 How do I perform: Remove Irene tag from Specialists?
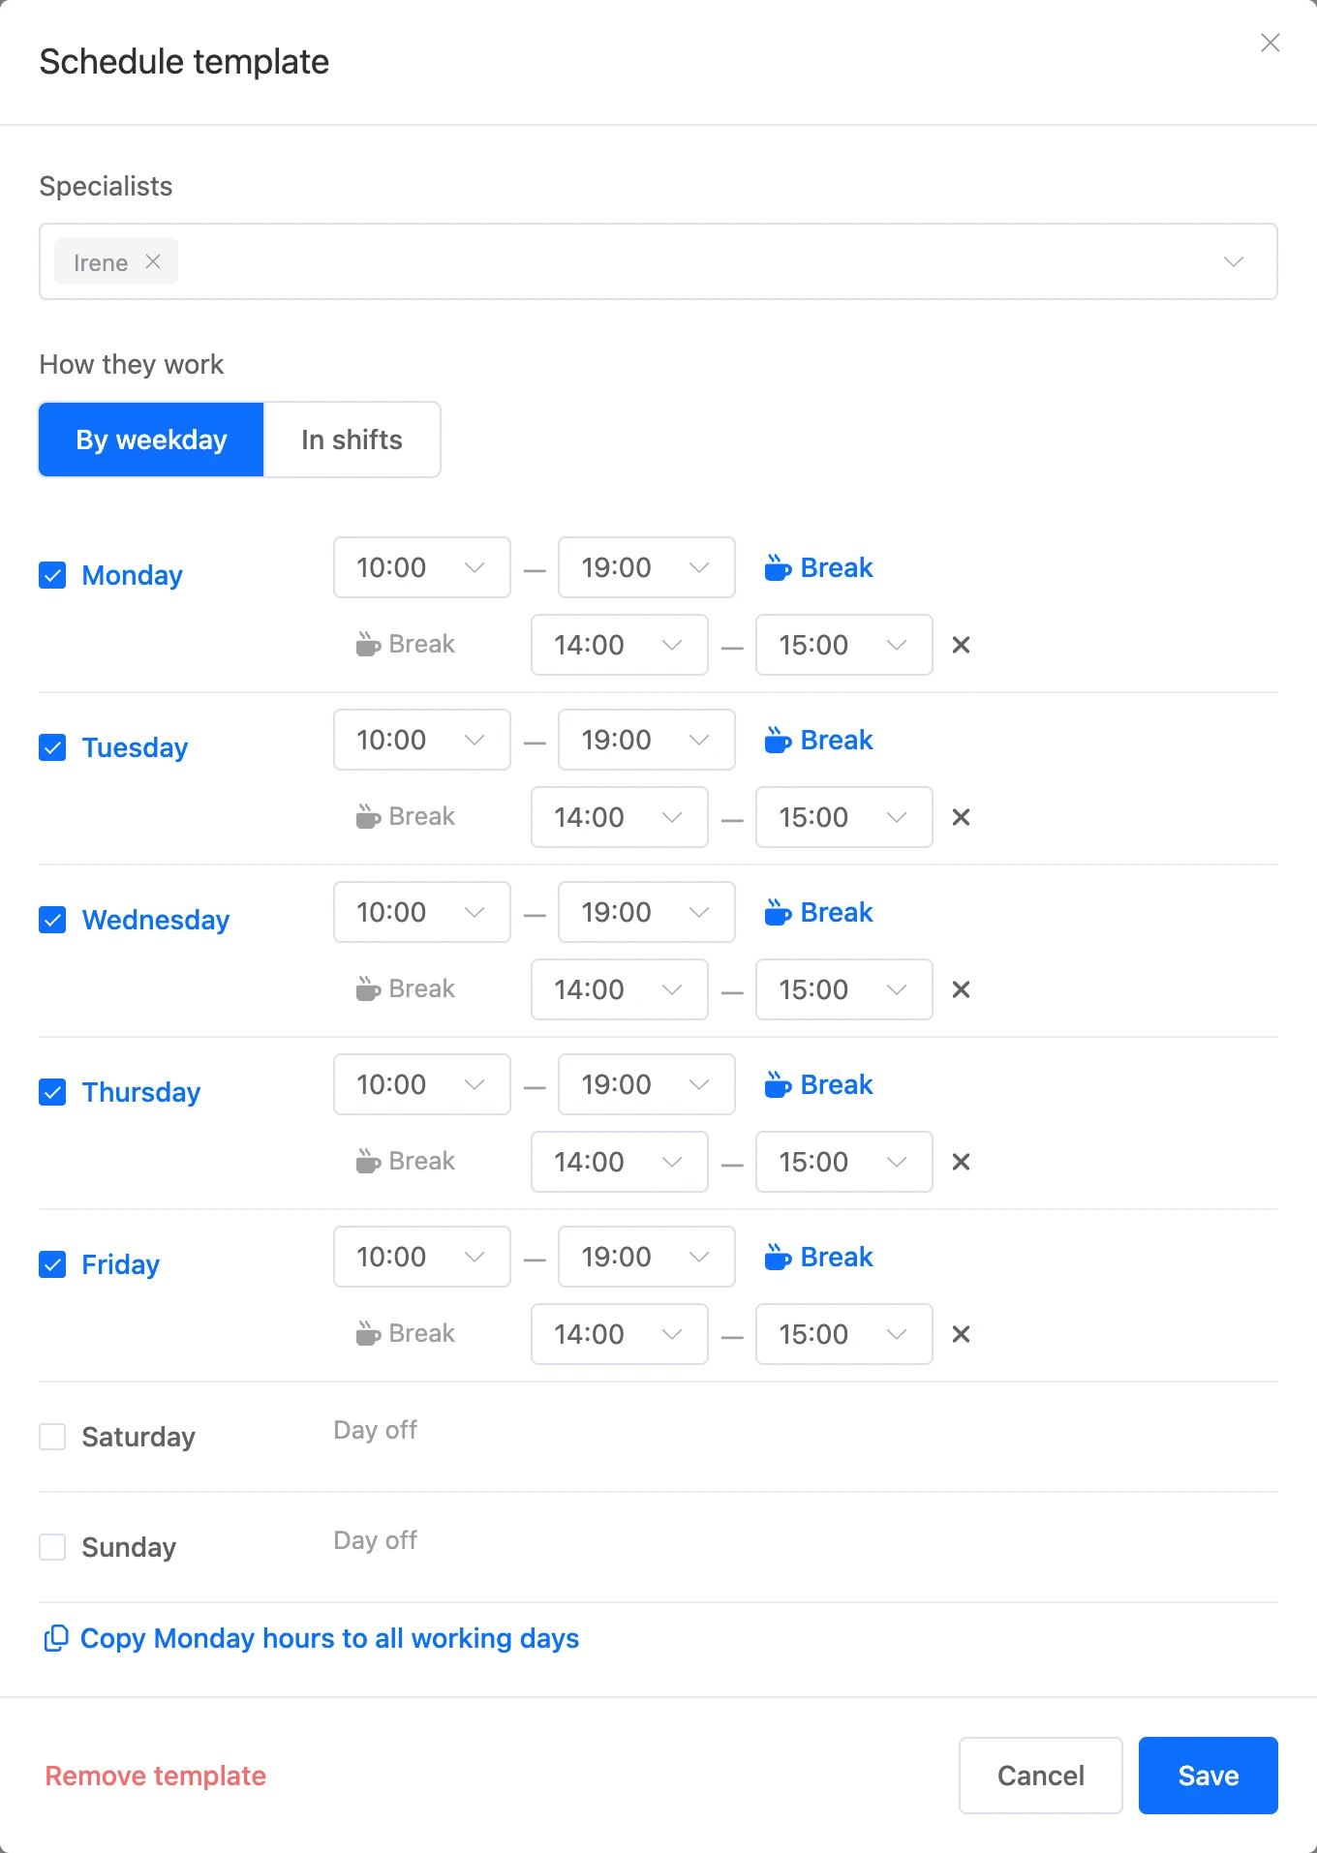coord(153,261)
